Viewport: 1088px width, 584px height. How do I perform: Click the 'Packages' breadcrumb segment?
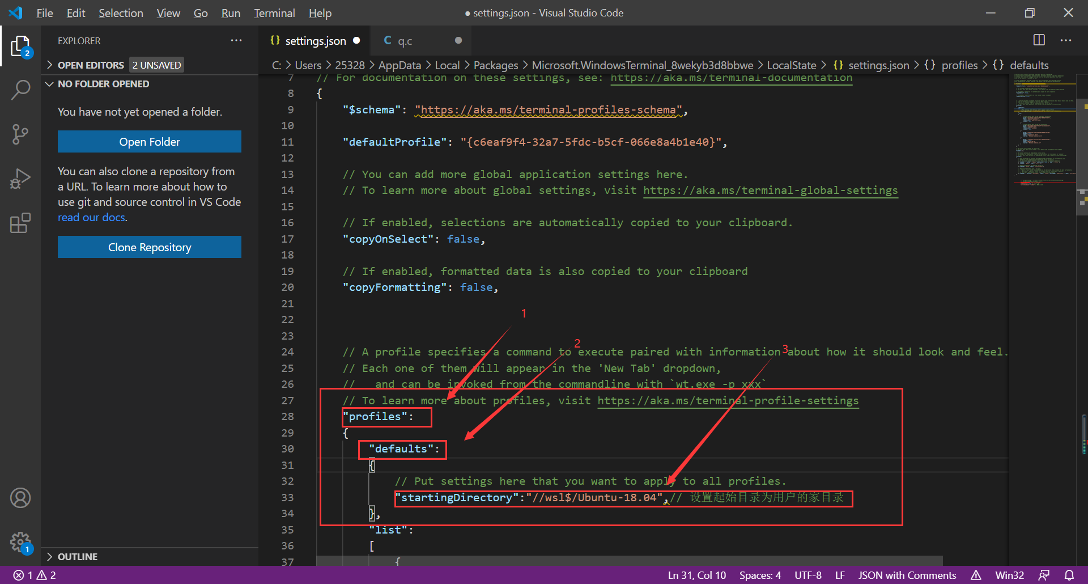point(496,65)
